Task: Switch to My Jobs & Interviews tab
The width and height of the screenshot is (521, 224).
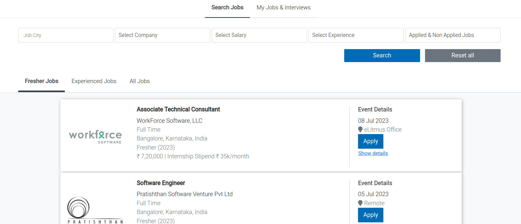Action: point(284,8)
